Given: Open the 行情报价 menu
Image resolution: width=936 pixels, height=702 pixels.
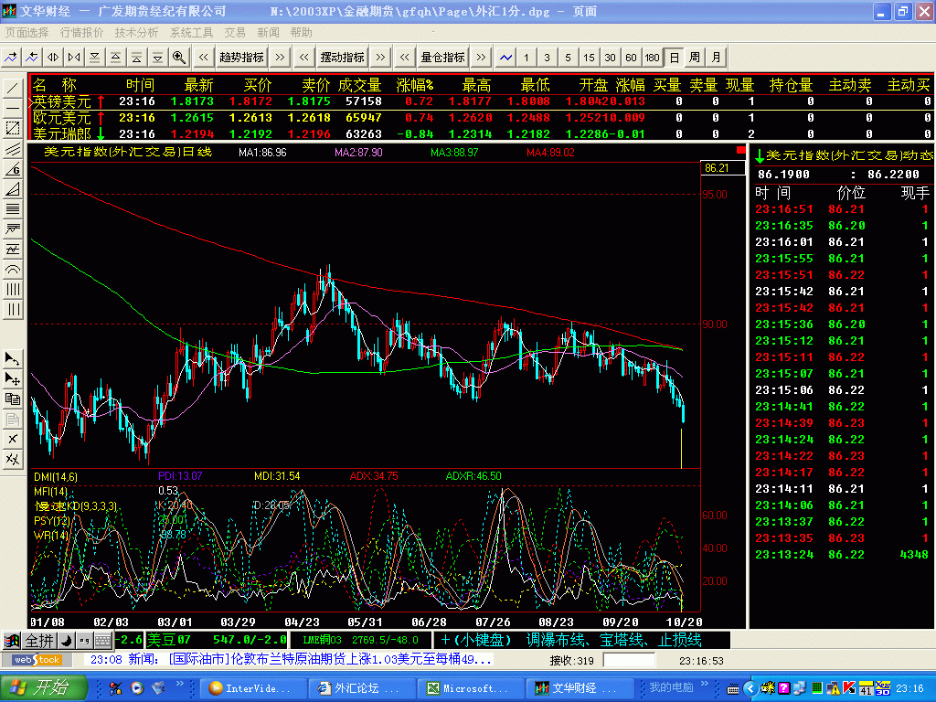Looking at the screenshot, I should [81, 32].
